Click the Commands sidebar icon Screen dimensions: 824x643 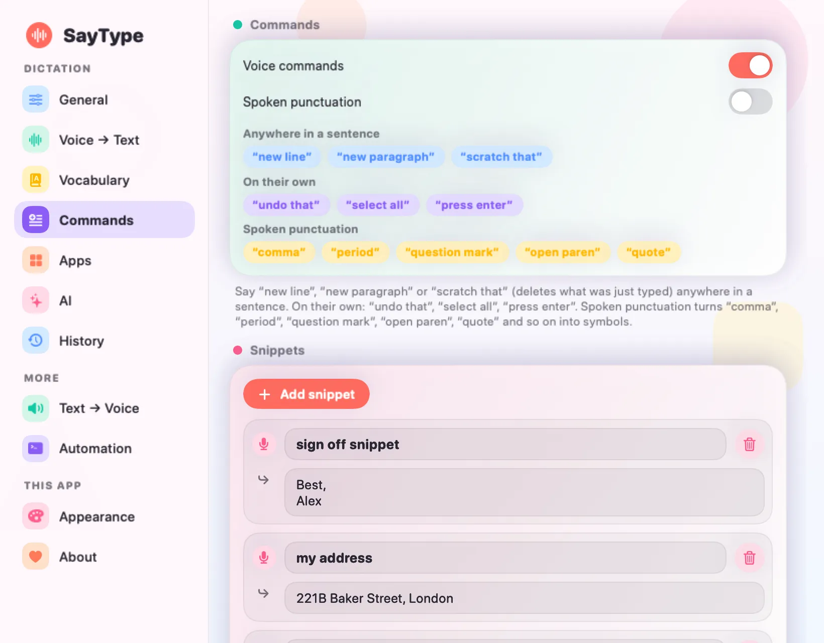tap(36, 220)
